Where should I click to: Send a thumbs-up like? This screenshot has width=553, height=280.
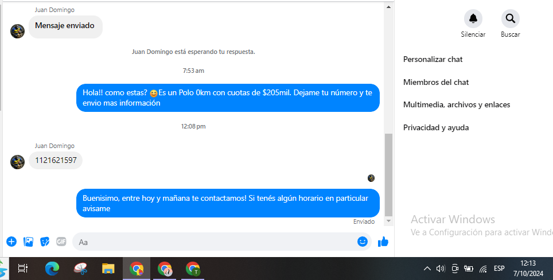pos(383,242)
